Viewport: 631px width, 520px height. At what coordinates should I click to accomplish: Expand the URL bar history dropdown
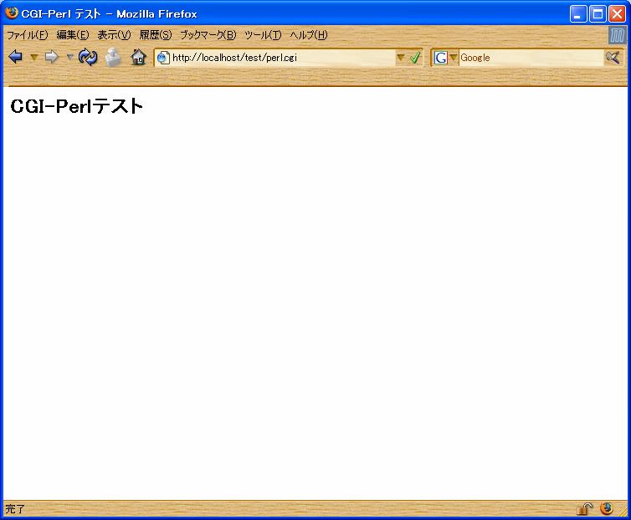tap(400, 58)
